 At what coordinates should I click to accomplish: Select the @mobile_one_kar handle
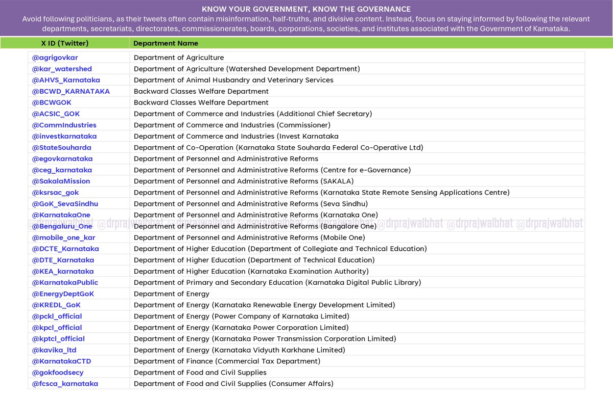click(63, 237)
